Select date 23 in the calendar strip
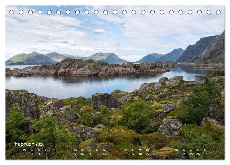 click(x=176, y=154)
